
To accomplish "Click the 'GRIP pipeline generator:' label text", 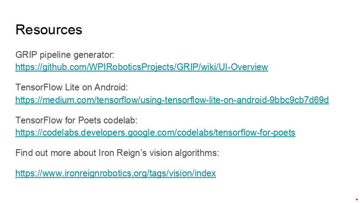I will [65, 55].
